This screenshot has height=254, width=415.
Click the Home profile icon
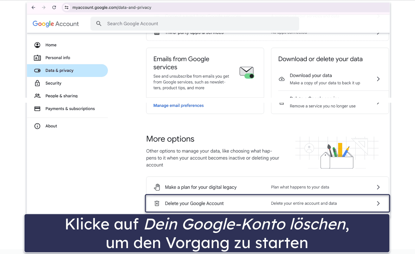pyautogui.click(x=37, y=45)
